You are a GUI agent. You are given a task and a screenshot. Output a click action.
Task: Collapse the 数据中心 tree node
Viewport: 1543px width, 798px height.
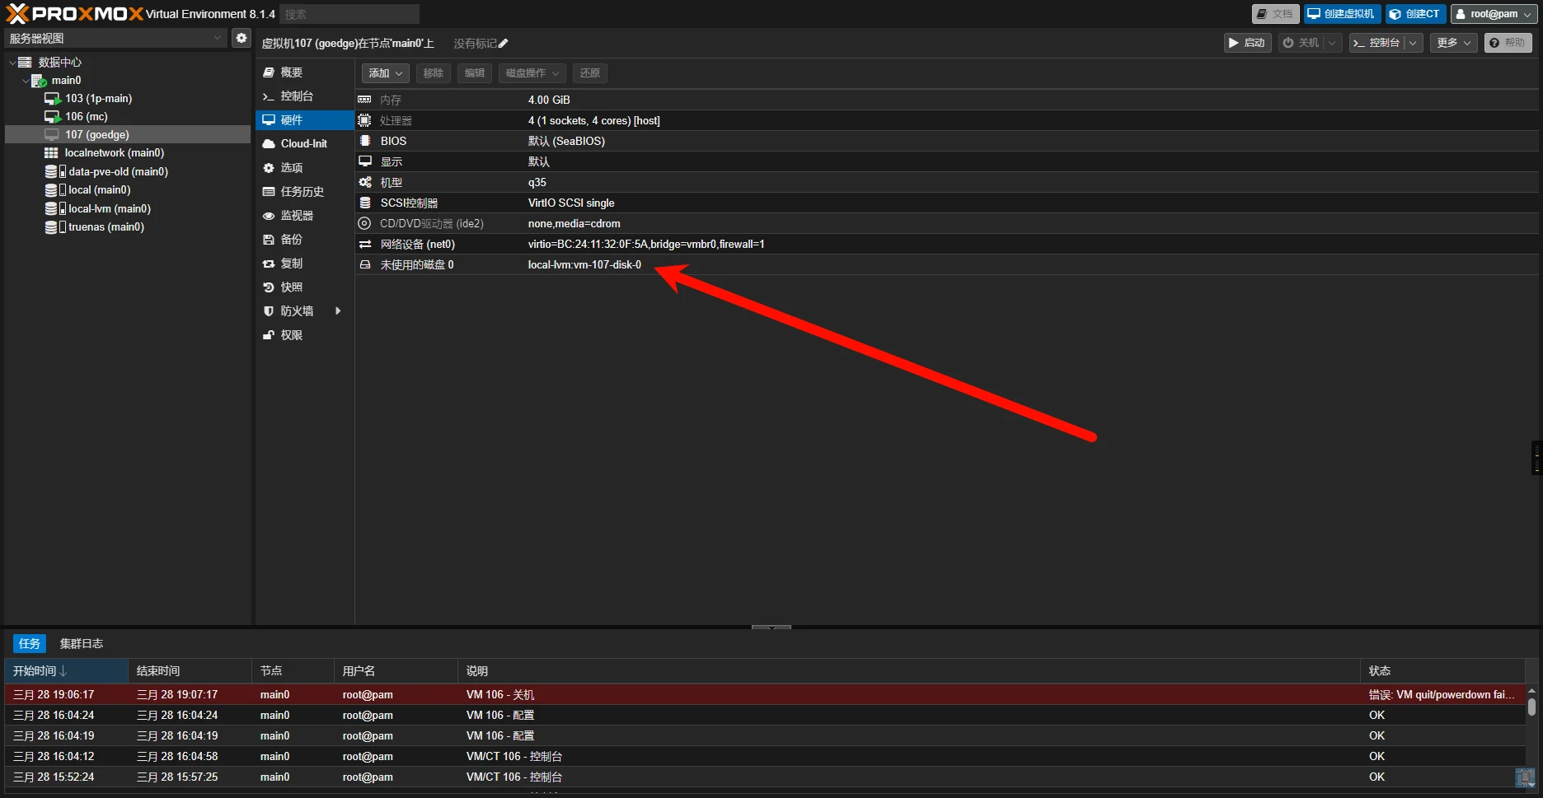coord(12,63)
